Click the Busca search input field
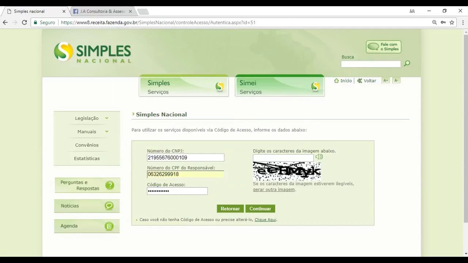The height and width of the screenshot is (263, 468). 371,64
